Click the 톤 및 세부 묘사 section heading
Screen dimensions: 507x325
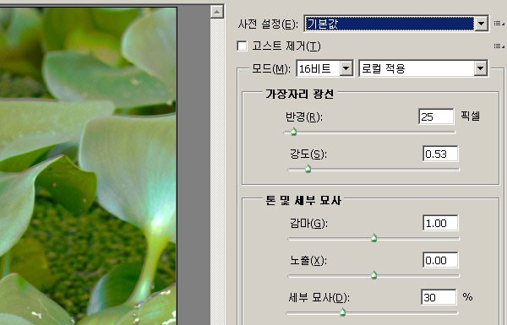tap(303, 201)
